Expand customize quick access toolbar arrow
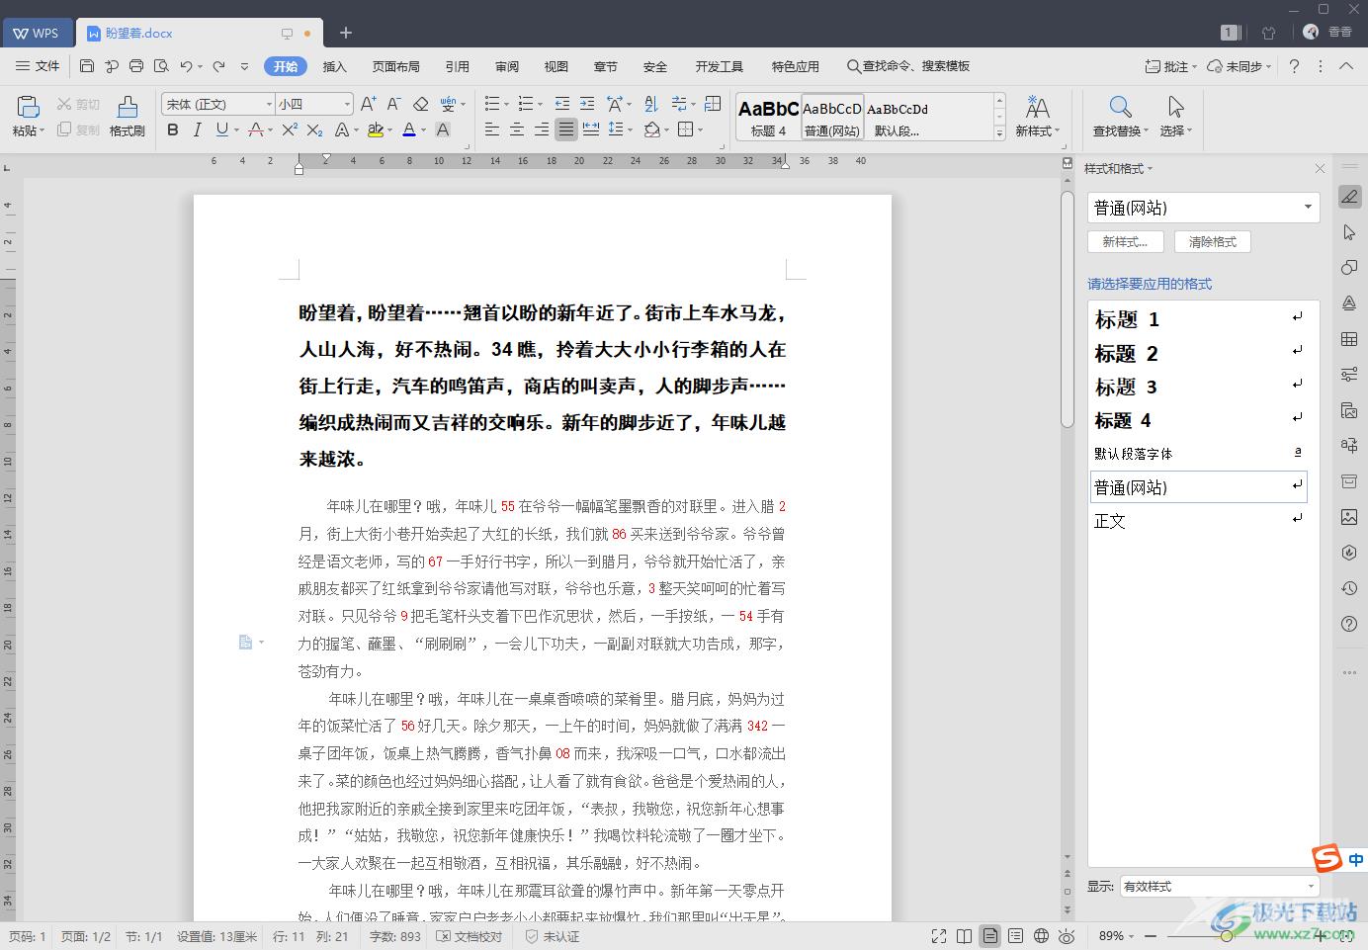This screenshot has height=950, width=1368. click(244, 66)
